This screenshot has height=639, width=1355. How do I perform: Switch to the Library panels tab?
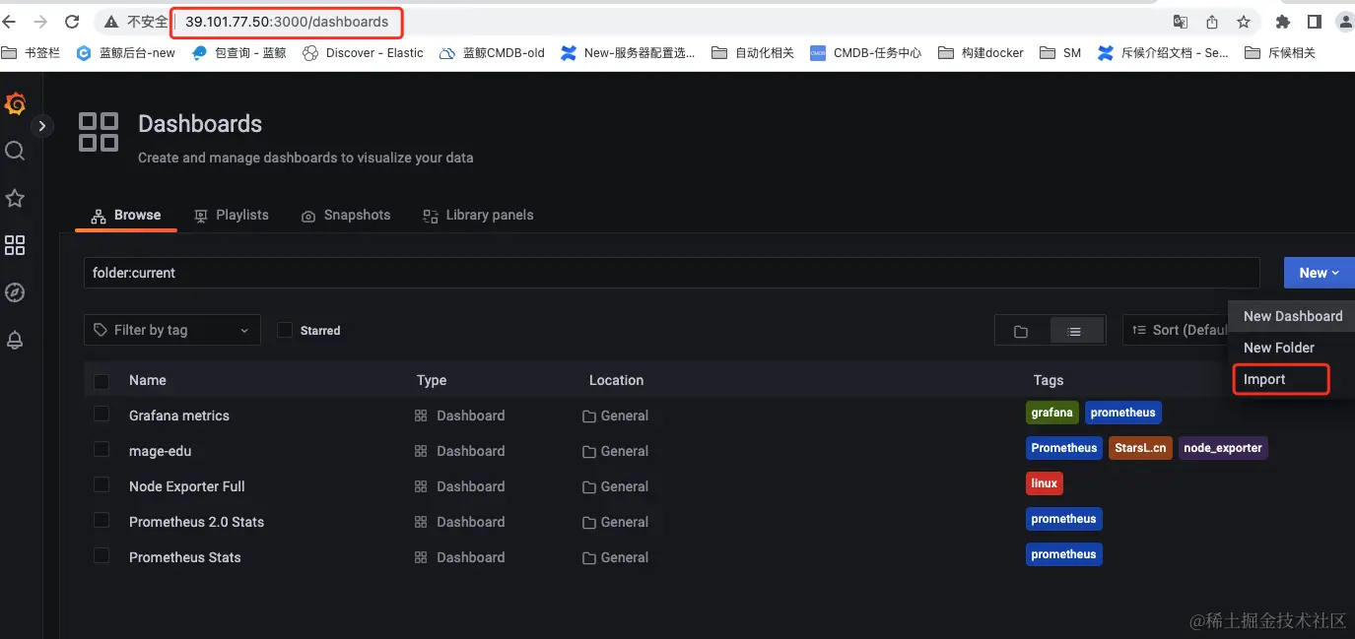[478, 215]
